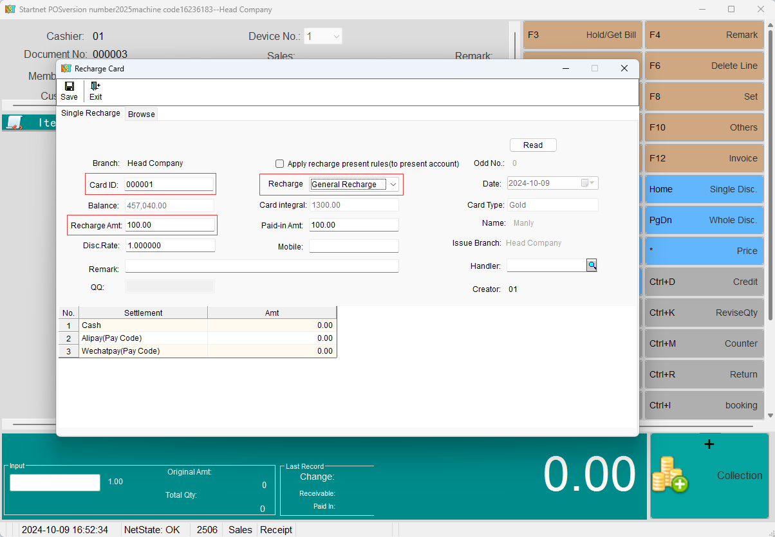The width and height of the screenshot is (775, 537).
Task: Click the Alipay amount cell 0.00
Action: point(272,338)
